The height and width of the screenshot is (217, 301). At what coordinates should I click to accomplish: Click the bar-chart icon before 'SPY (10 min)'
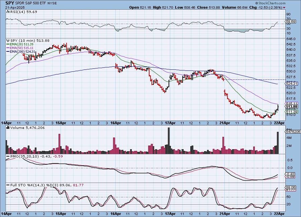click(x=8, y=40)
